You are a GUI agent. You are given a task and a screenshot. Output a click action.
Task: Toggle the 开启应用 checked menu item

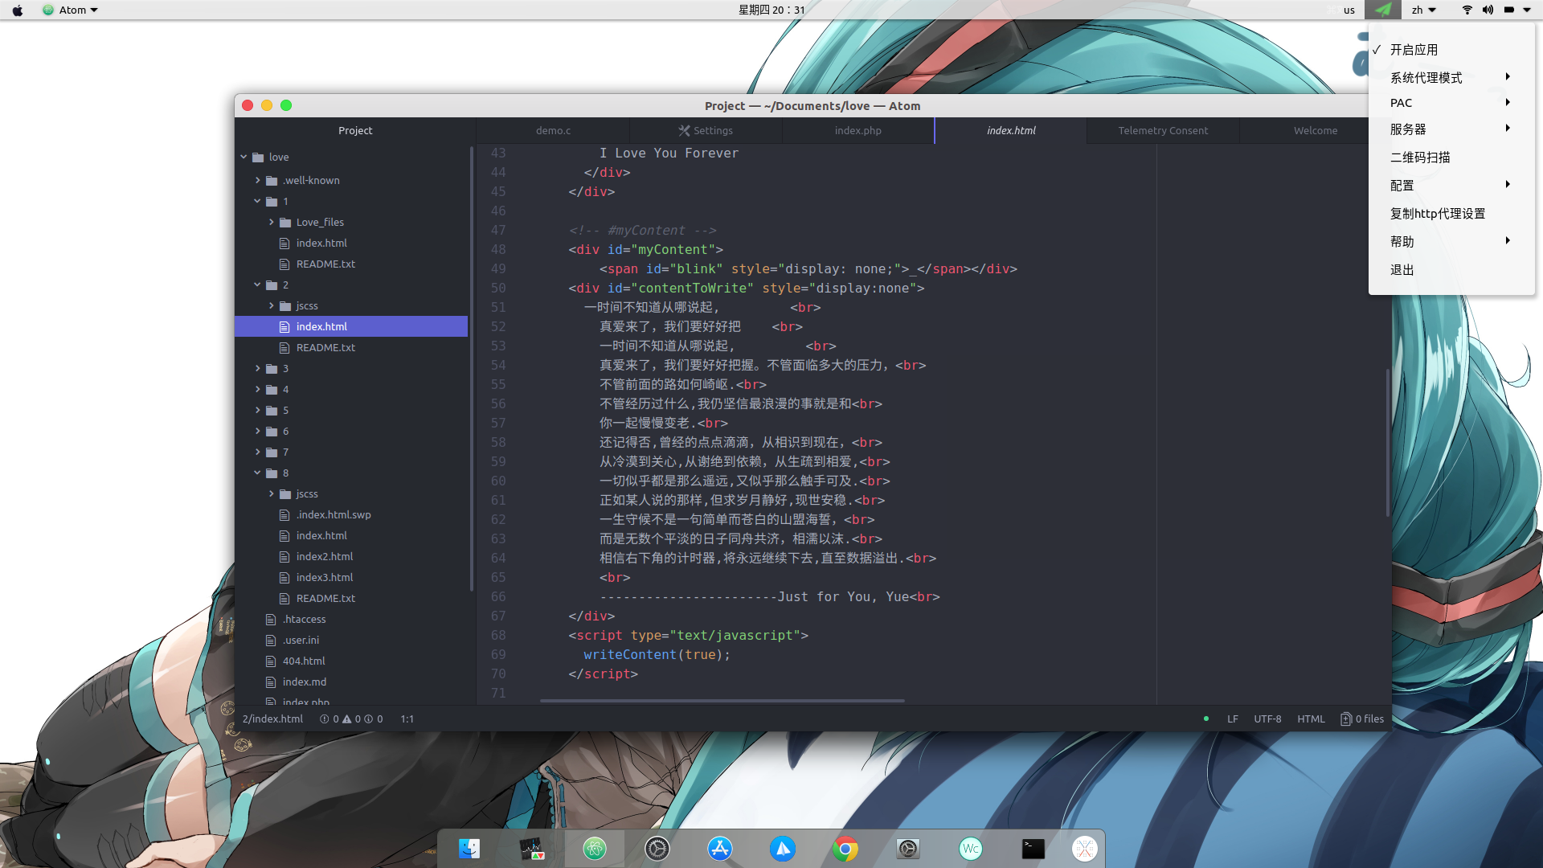[x=1414, y=50]
